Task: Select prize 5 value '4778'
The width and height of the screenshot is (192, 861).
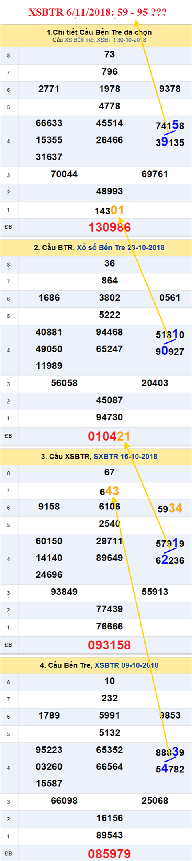Action: point(109,106)
